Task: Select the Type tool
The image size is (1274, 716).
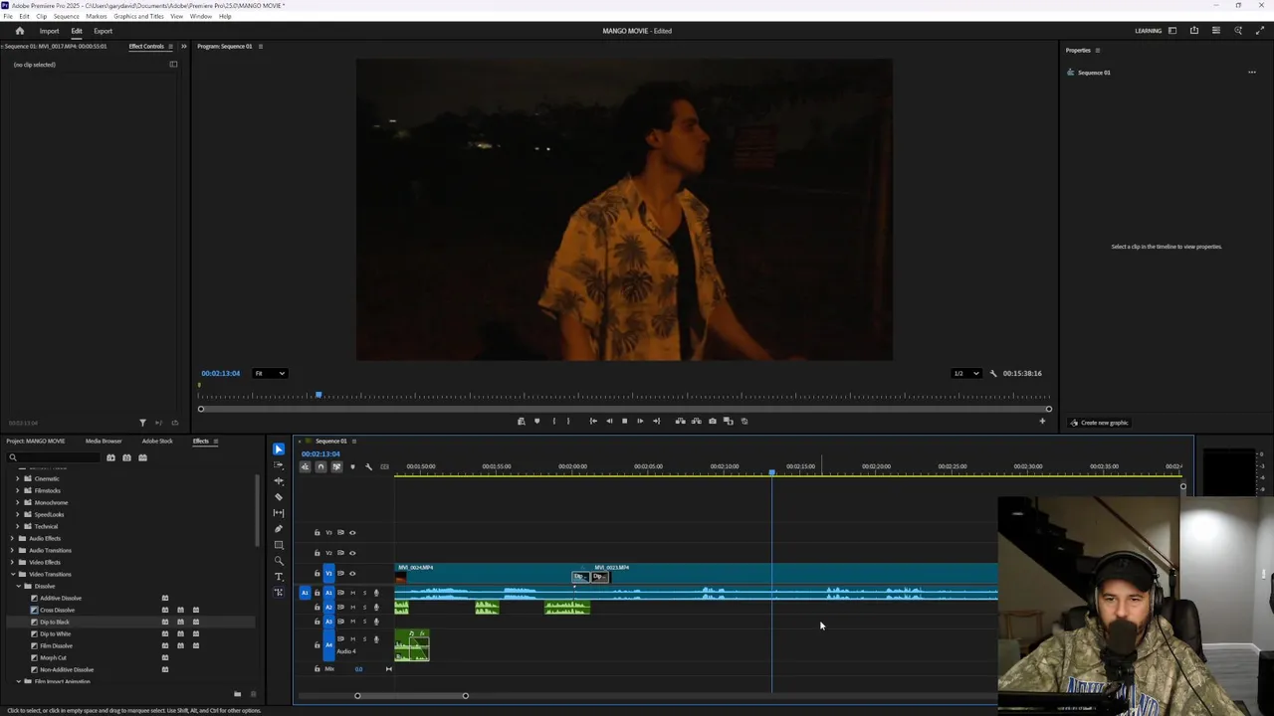Action: tap(279, 577)
